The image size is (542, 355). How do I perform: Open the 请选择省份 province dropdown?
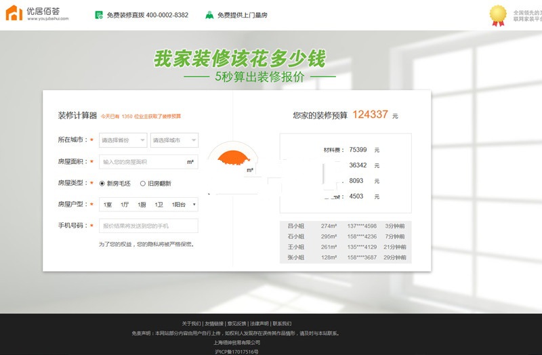pos(123,140)
